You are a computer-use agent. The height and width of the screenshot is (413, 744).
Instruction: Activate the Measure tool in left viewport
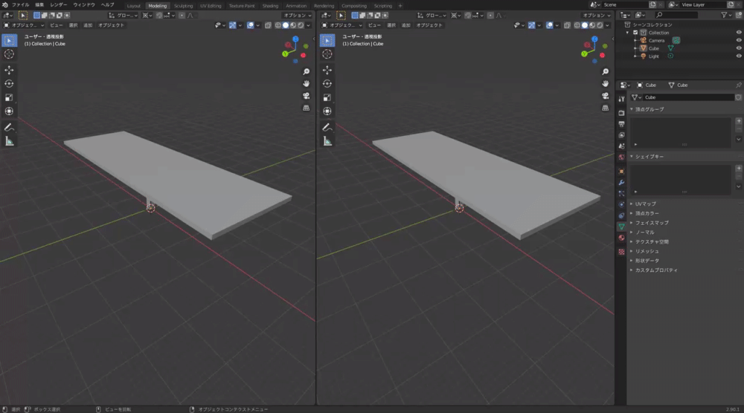coord(9,141)
